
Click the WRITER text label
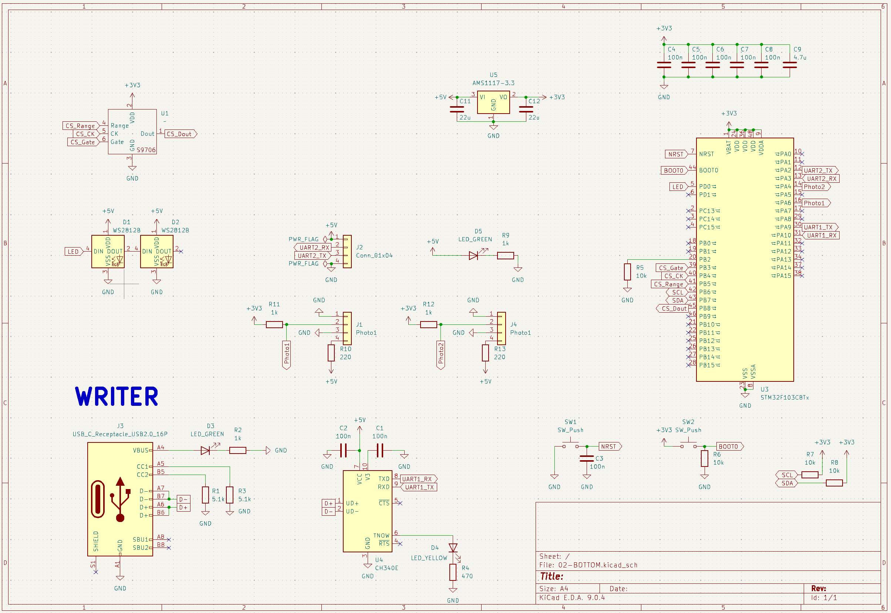[116, 397]
